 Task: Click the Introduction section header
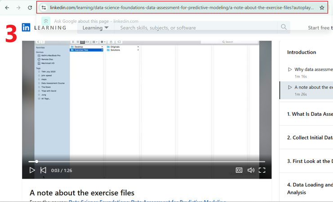tap(302, 52)
